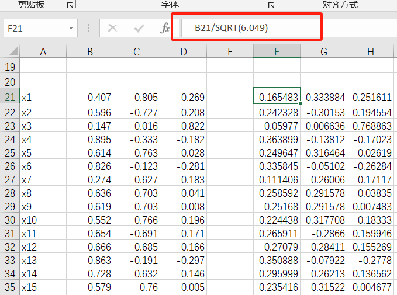Click cell C22 with value -0.727
397x295 pixels.
point(136,112)
